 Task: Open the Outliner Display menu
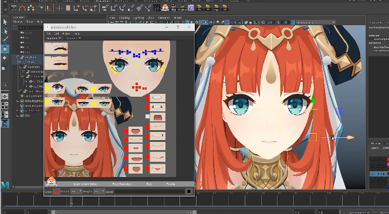click(x=18, y=22)
